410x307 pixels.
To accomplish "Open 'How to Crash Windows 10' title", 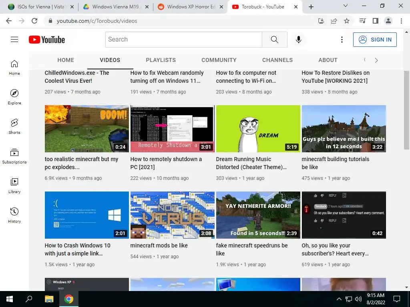I will point(77,249).
